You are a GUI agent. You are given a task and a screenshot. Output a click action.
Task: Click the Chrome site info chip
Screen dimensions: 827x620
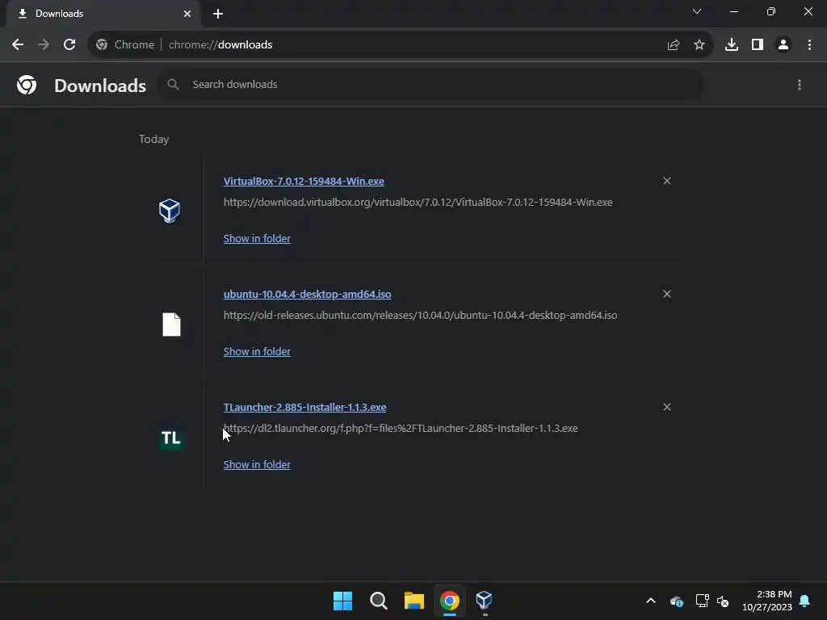pos(125,45)
